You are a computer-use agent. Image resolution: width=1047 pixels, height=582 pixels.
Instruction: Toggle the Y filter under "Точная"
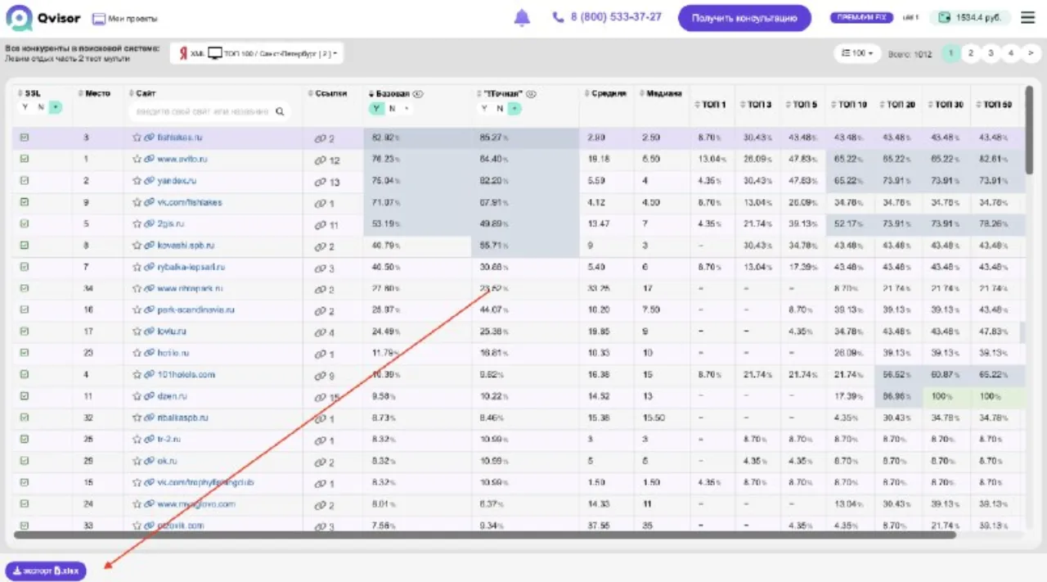pyautogui.click(x=483, y=108)
